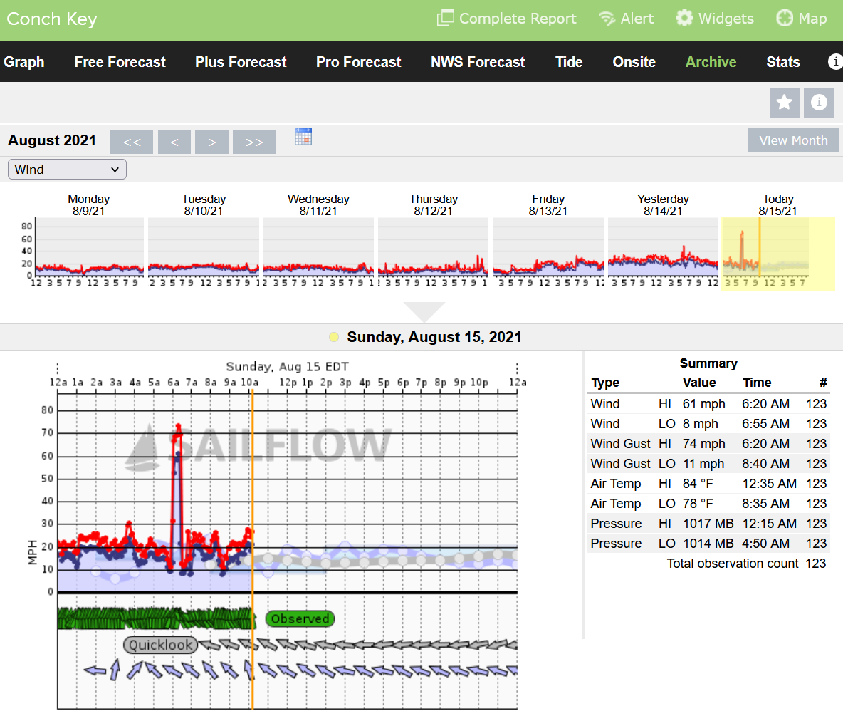
Task: Click the green Observed label
Action: [300, 619]
